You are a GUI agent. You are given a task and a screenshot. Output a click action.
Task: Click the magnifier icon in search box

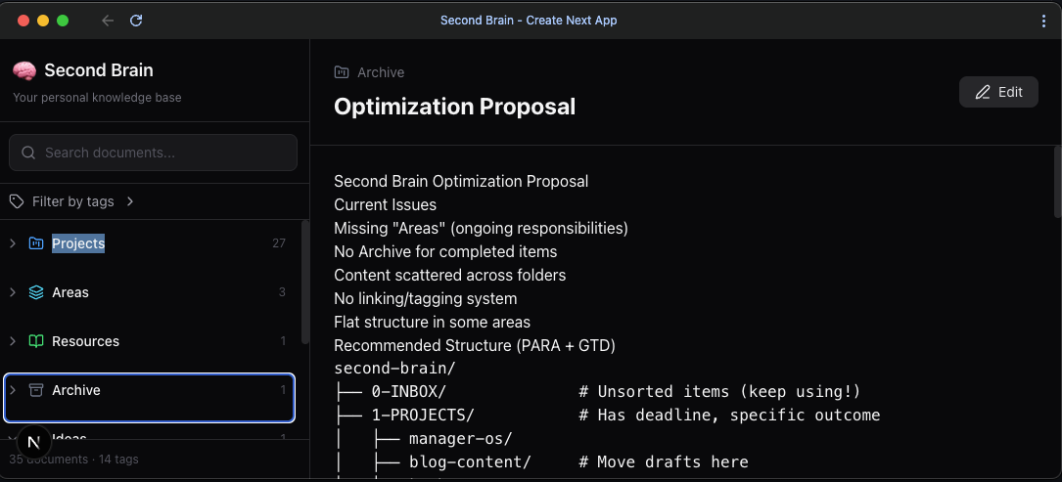pyautogui.click(x=29, y=153)
